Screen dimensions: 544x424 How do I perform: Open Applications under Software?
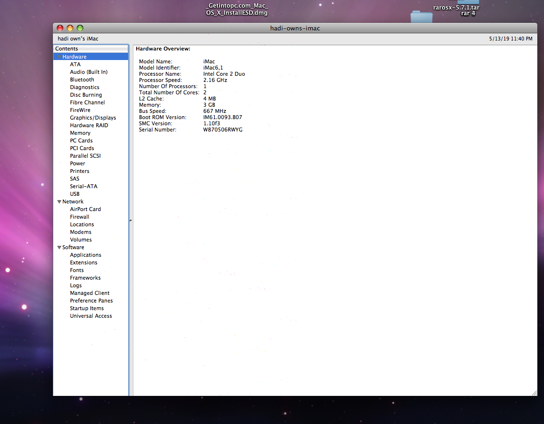86,255
